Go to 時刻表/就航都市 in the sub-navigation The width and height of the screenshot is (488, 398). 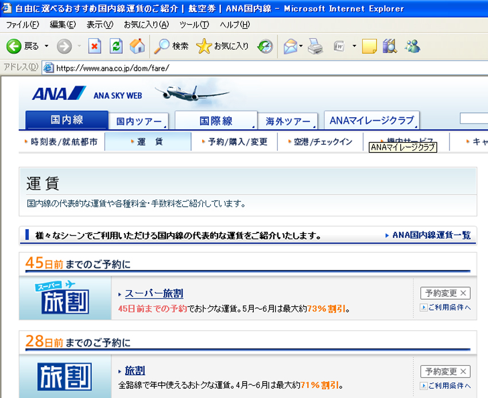click(61, 142)
